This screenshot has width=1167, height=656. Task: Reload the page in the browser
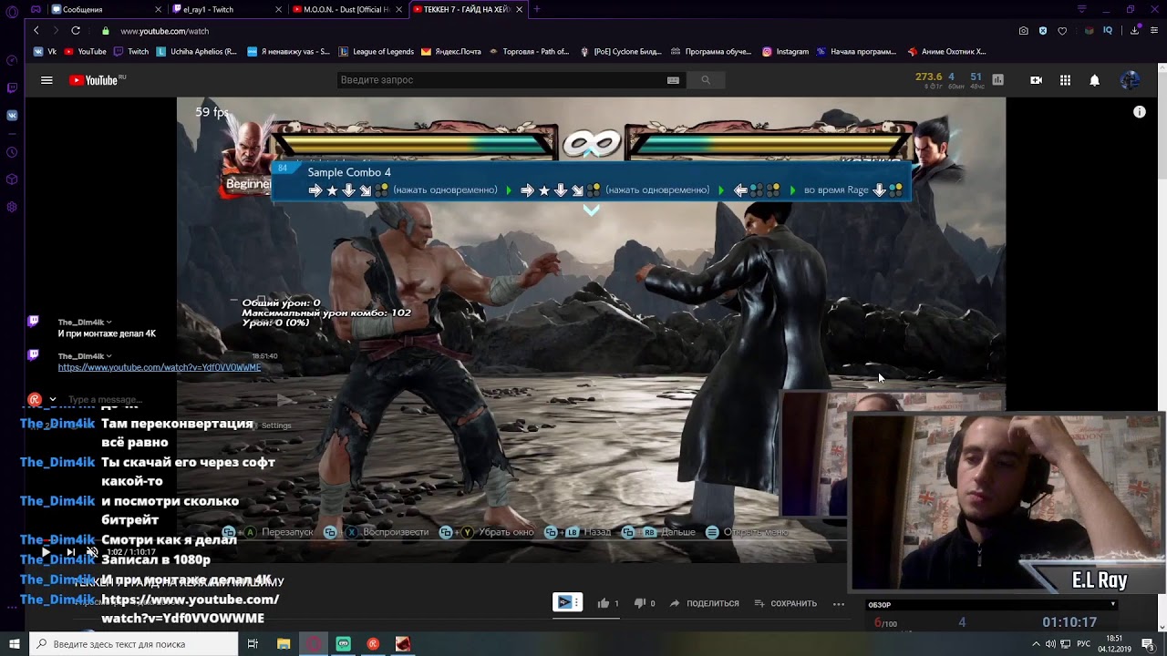[76, 31]
